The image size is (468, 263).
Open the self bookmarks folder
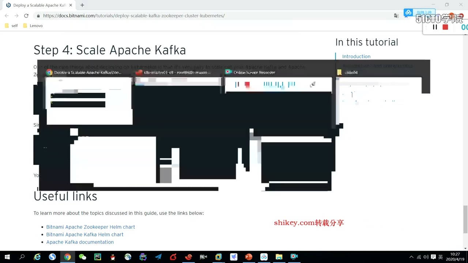pos(11,26)
